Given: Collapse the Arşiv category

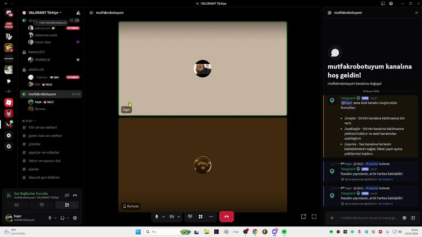Looking at the screenshot, I should pos(29,121).
